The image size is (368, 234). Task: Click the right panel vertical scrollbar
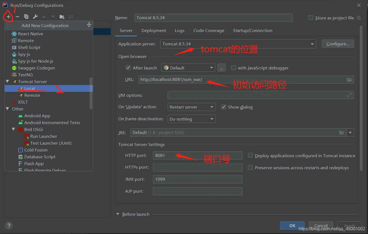click(x=361, y=98)
